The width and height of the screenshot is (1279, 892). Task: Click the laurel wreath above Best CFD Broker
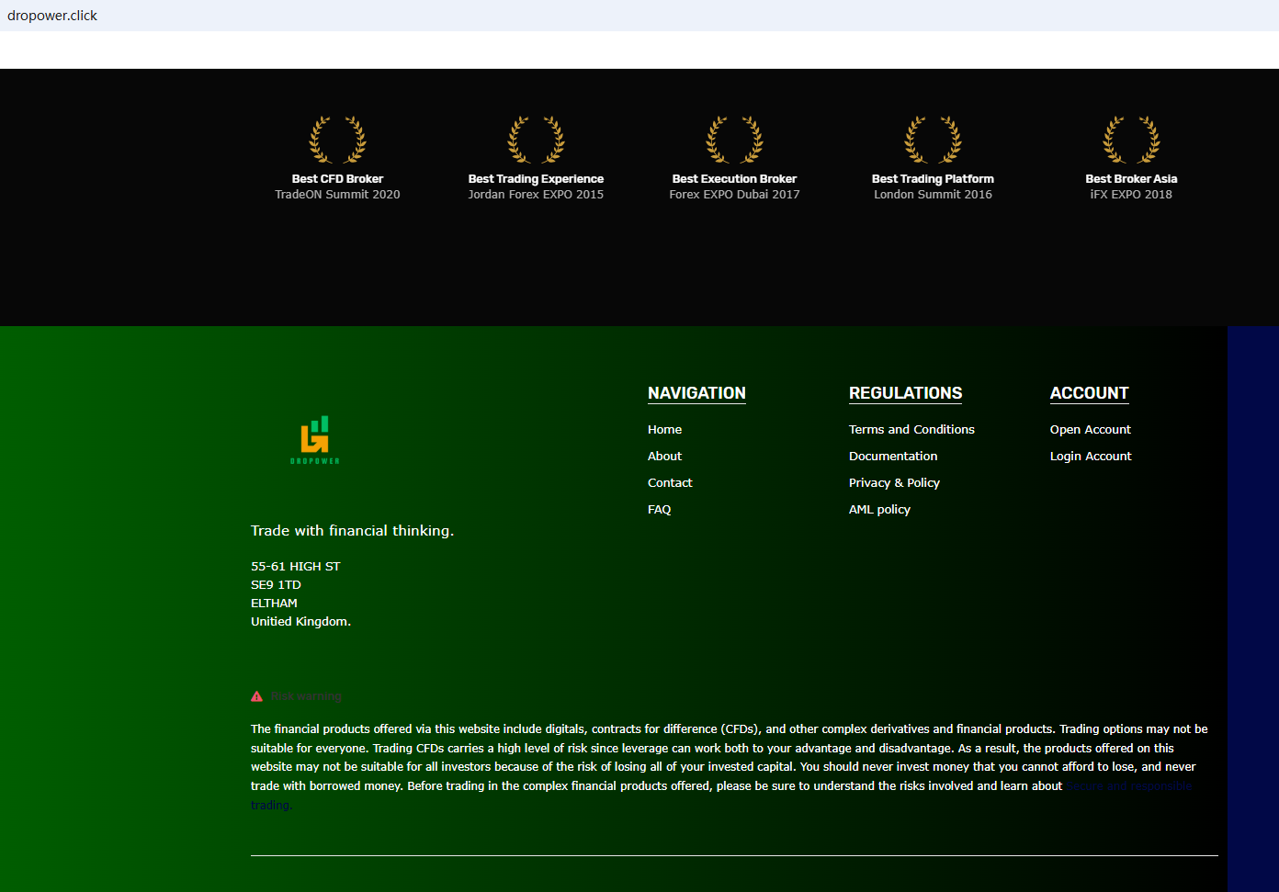click(x=337, y=140)
